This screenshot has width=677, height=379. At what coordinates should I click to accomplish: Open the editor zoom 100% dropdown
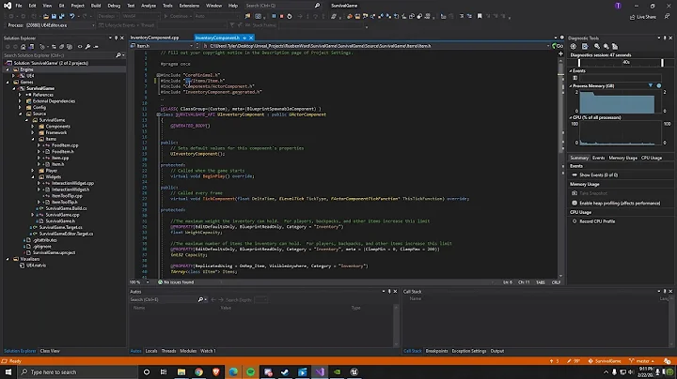(148, 282)
